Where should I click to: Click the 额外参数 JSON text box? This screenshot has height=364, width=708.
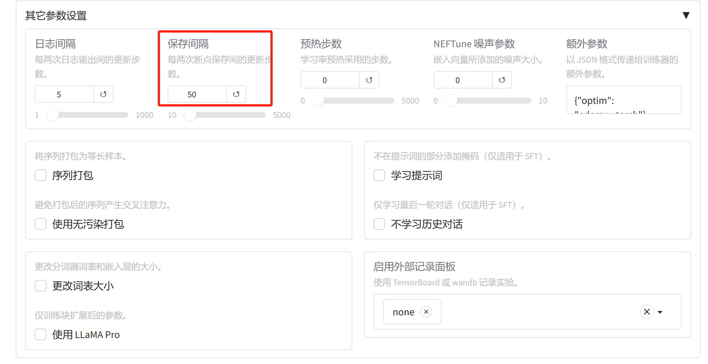624,100
